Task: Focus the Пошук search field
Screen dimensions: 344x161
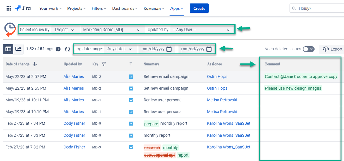Action: coord(317,8)
